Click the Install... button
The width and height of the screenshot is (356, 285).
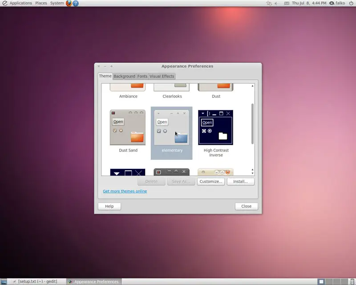coord(240,182)
